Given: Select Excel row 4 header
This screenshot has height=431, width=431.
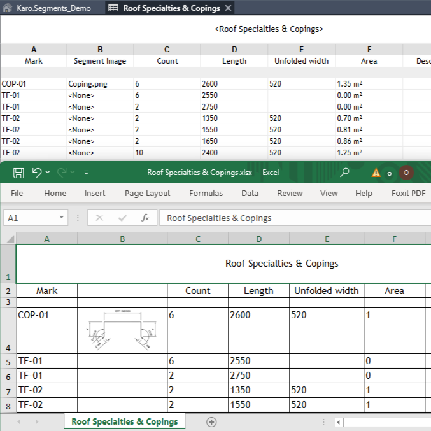Looking at the screenshot, I should (8, 330).
